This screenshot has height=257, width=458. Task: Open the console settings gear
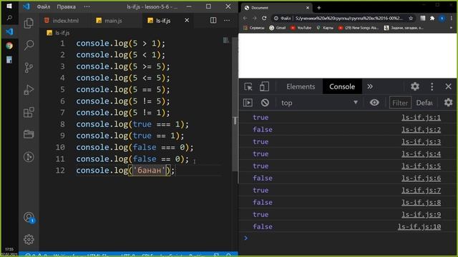(x=449, y=102)
